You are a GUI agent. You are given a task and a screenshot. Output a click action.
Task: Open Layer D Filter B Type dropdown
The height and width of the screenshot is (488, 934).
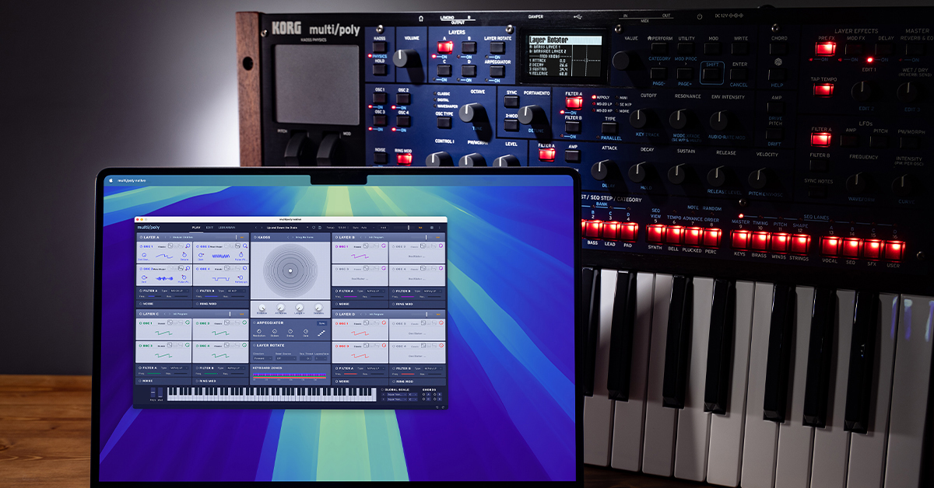(431, 368)
